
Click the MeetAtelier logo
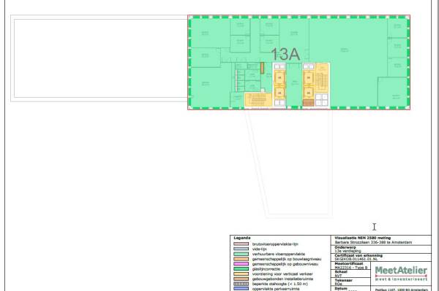(x=401, y=273)
